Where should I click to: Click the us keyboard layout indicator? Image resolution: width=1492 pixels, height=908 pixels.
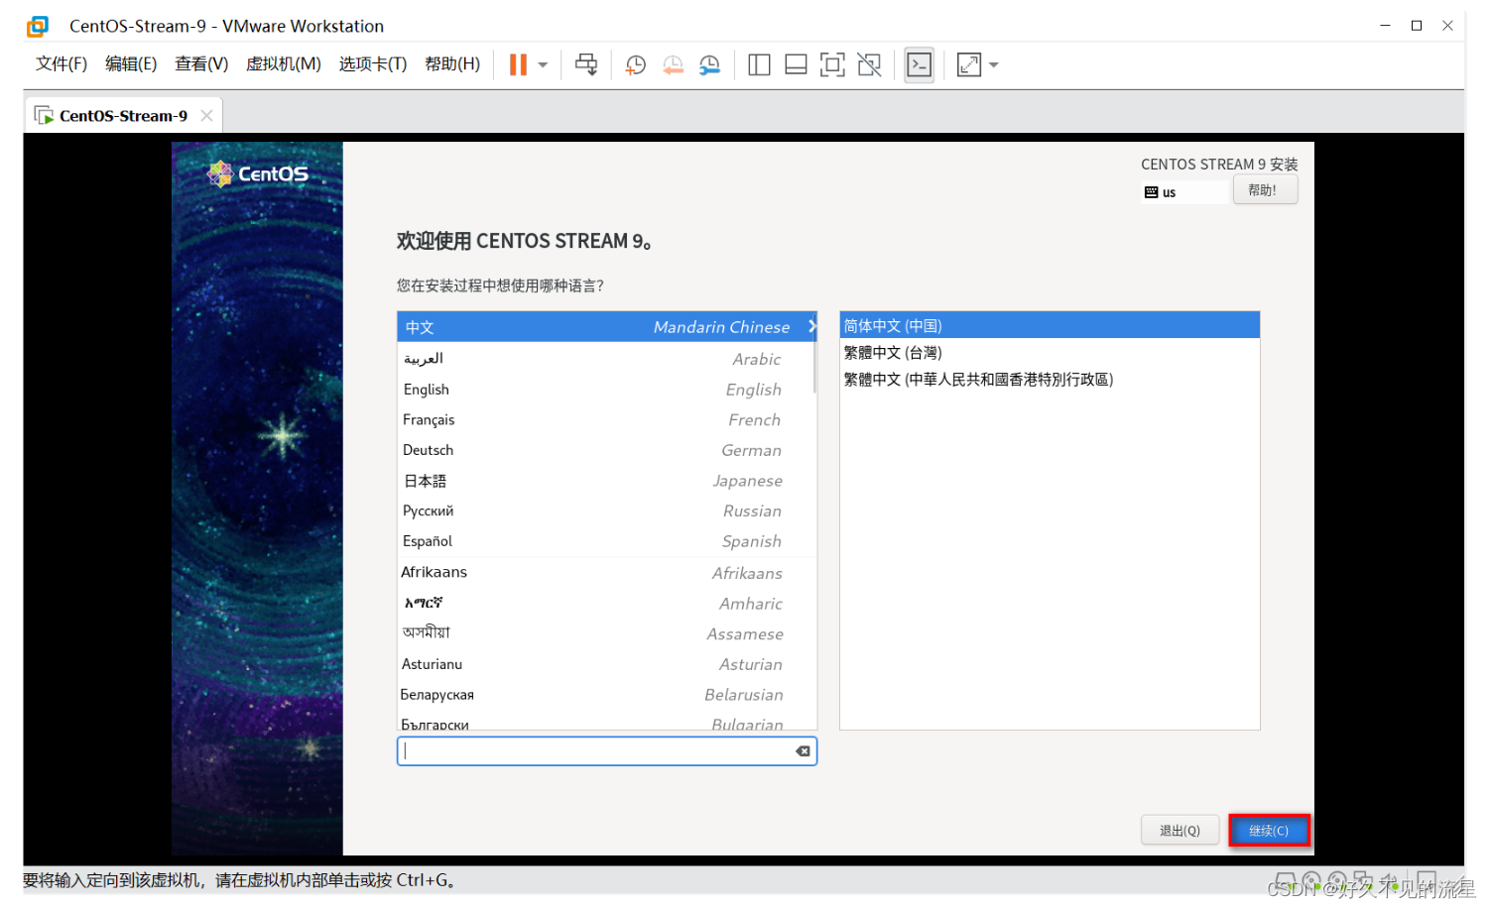(1185, 192)
